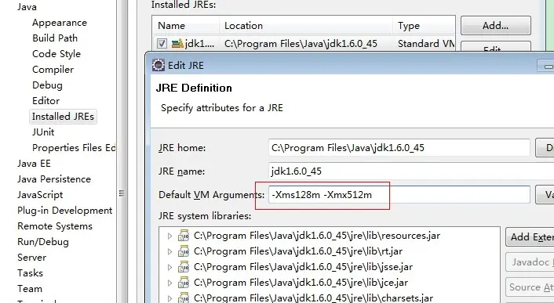Click the jsse.jar library icon
554x303 pixels.
click(184, 267)
